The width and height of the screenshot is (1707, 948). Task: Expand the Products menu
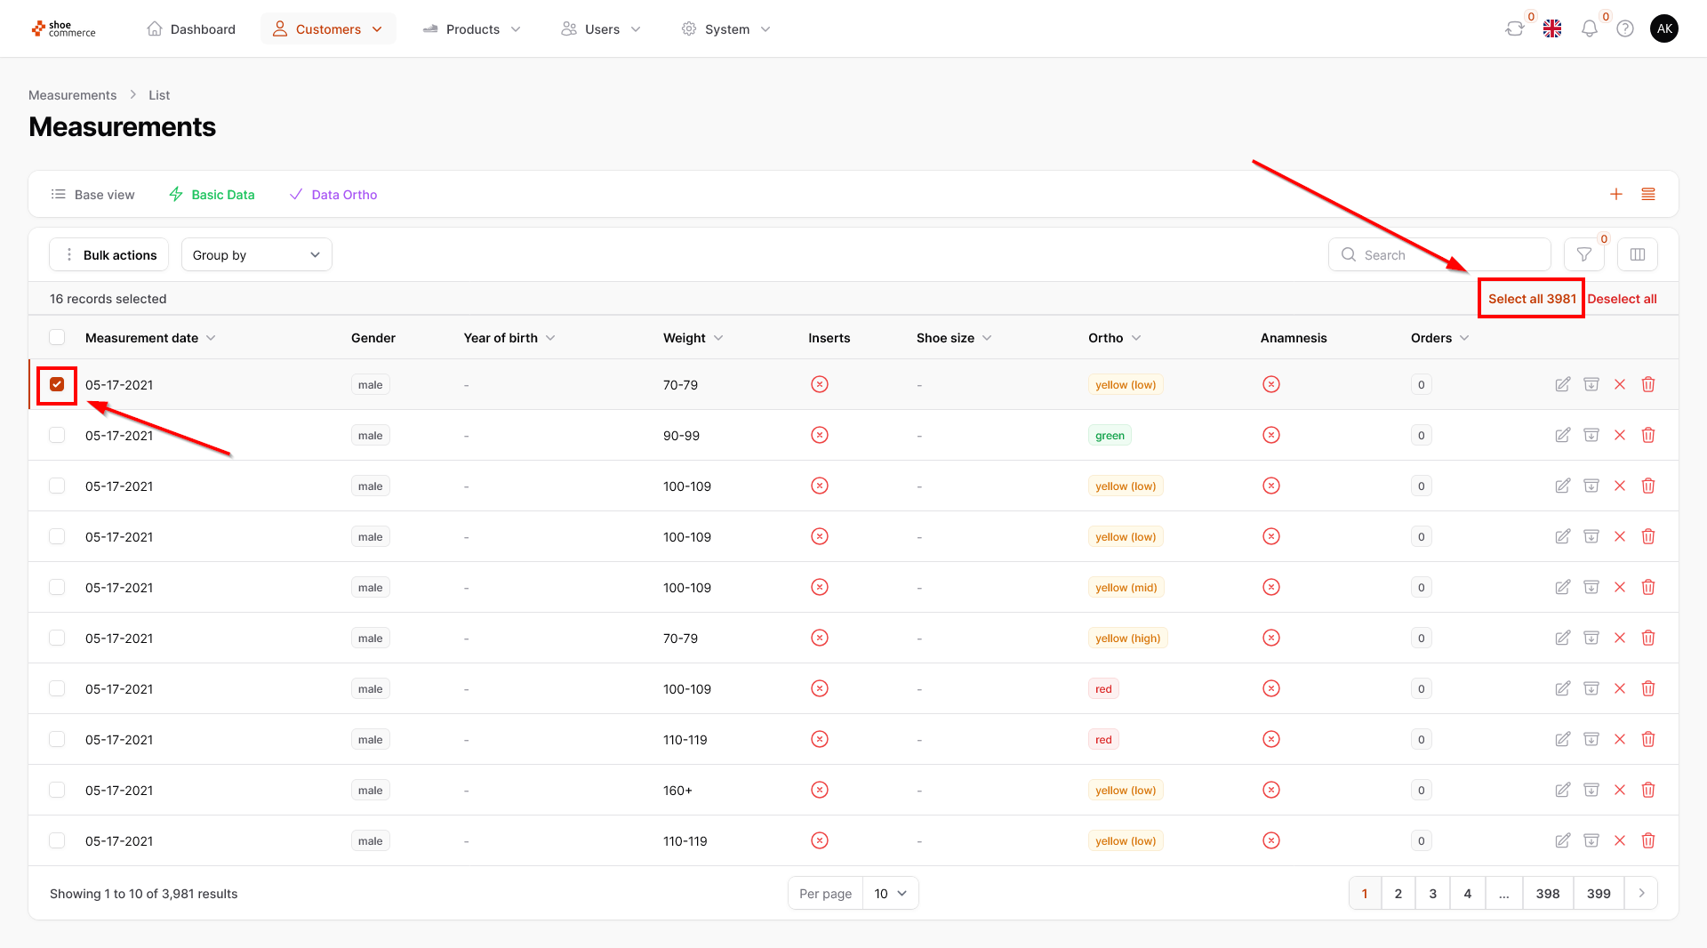coord(471,29)
